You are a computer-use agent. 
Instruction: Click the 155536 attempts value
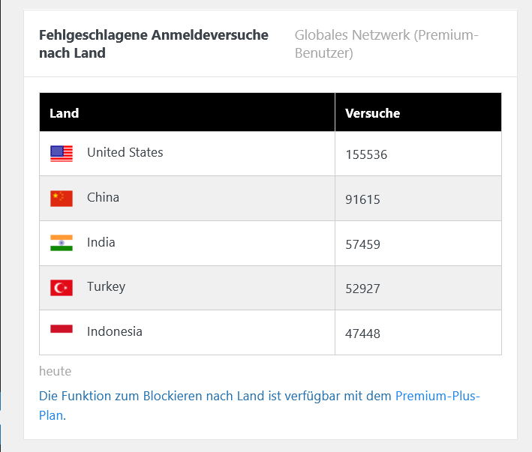366,155
